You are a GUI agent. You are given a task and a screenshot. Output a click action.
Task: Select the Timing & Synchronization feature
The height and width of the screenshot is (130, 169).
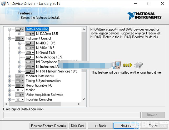[43, 81]
